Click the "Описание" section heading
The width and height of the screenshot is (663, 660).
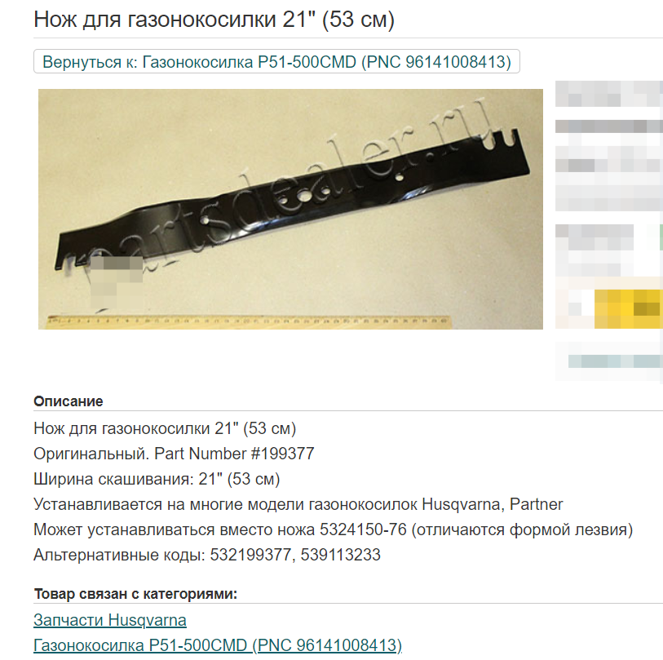coord(68,401)
